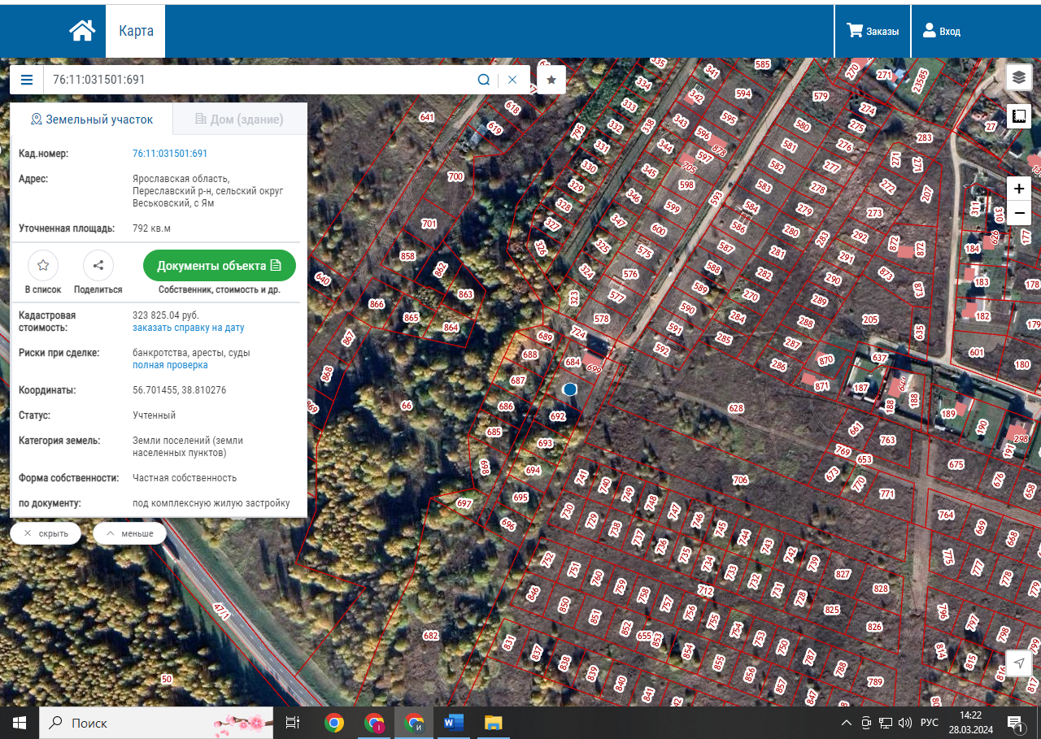The image size is (1041, 739).
Task: Focus the cadastral number search field
Action: pyautogui.click(x=260, y=80)
